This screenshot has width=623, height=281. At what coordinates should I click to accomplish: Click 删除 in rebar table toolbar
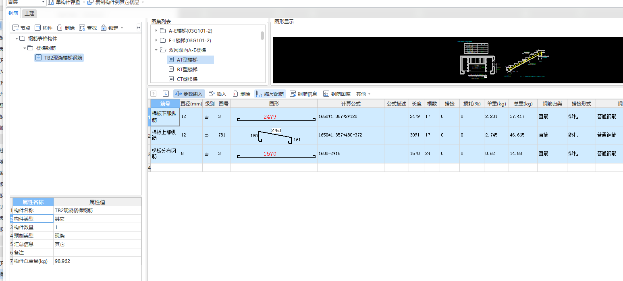pyautogui.click(x=241, y=94)
